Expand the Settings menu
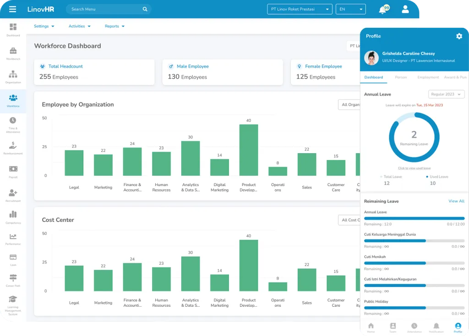Screen dimensions: 469x336 pyautogui.click(x=44, y=26)
